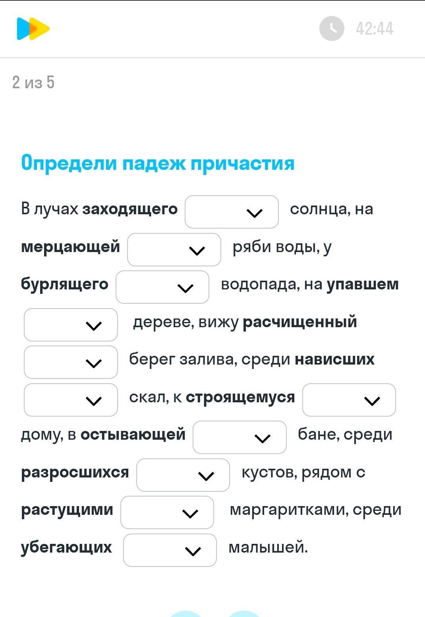
Task: Click the bold word 'расчищенный'
Action: coord(300,322)
